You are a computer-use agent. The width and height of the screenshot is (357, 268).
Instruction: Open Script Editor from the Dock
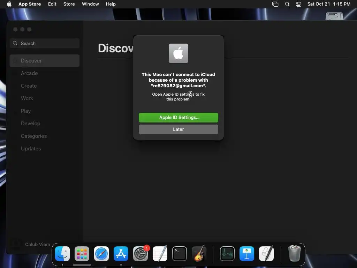[266, 254]
